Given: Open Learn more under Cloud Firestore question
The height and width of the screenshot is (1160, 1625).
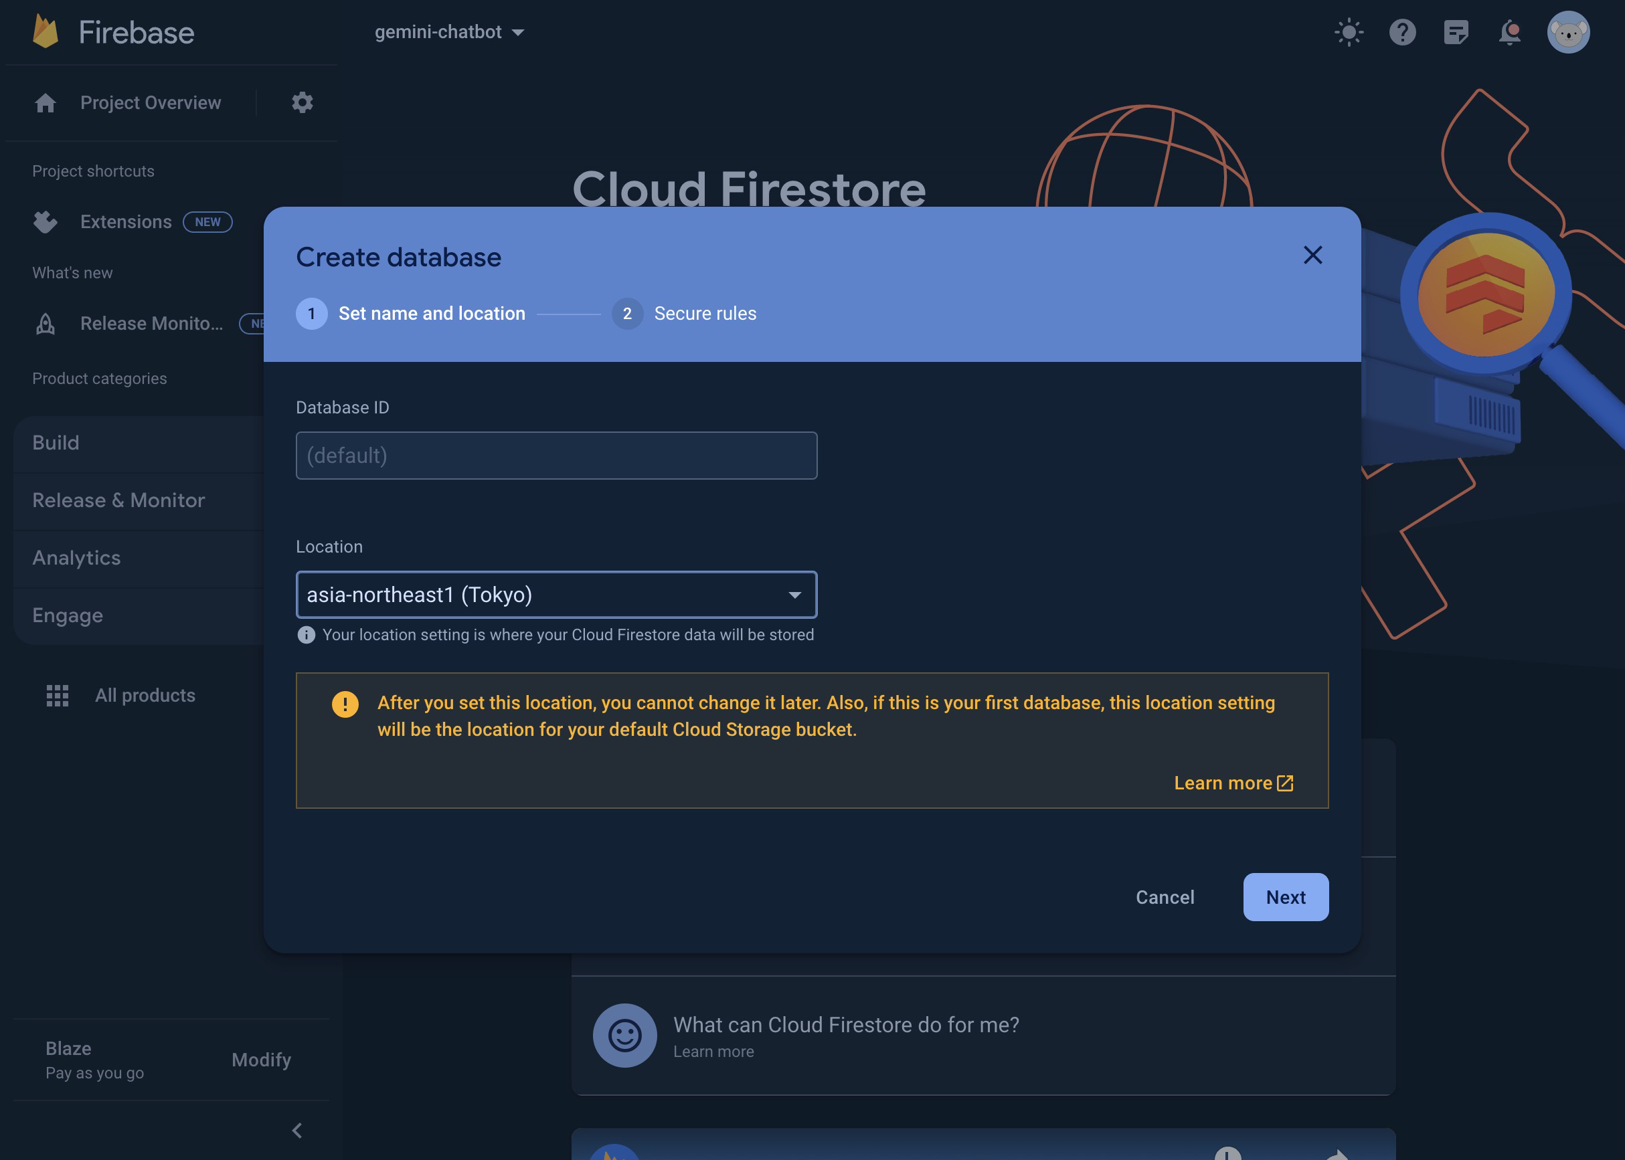Looking at the screenshot, I should point(713,1052).
